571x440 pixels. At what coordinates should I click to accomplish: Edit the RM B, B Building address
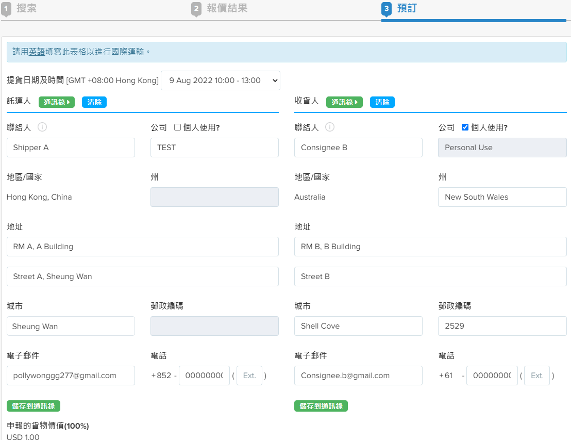(430, 247)
